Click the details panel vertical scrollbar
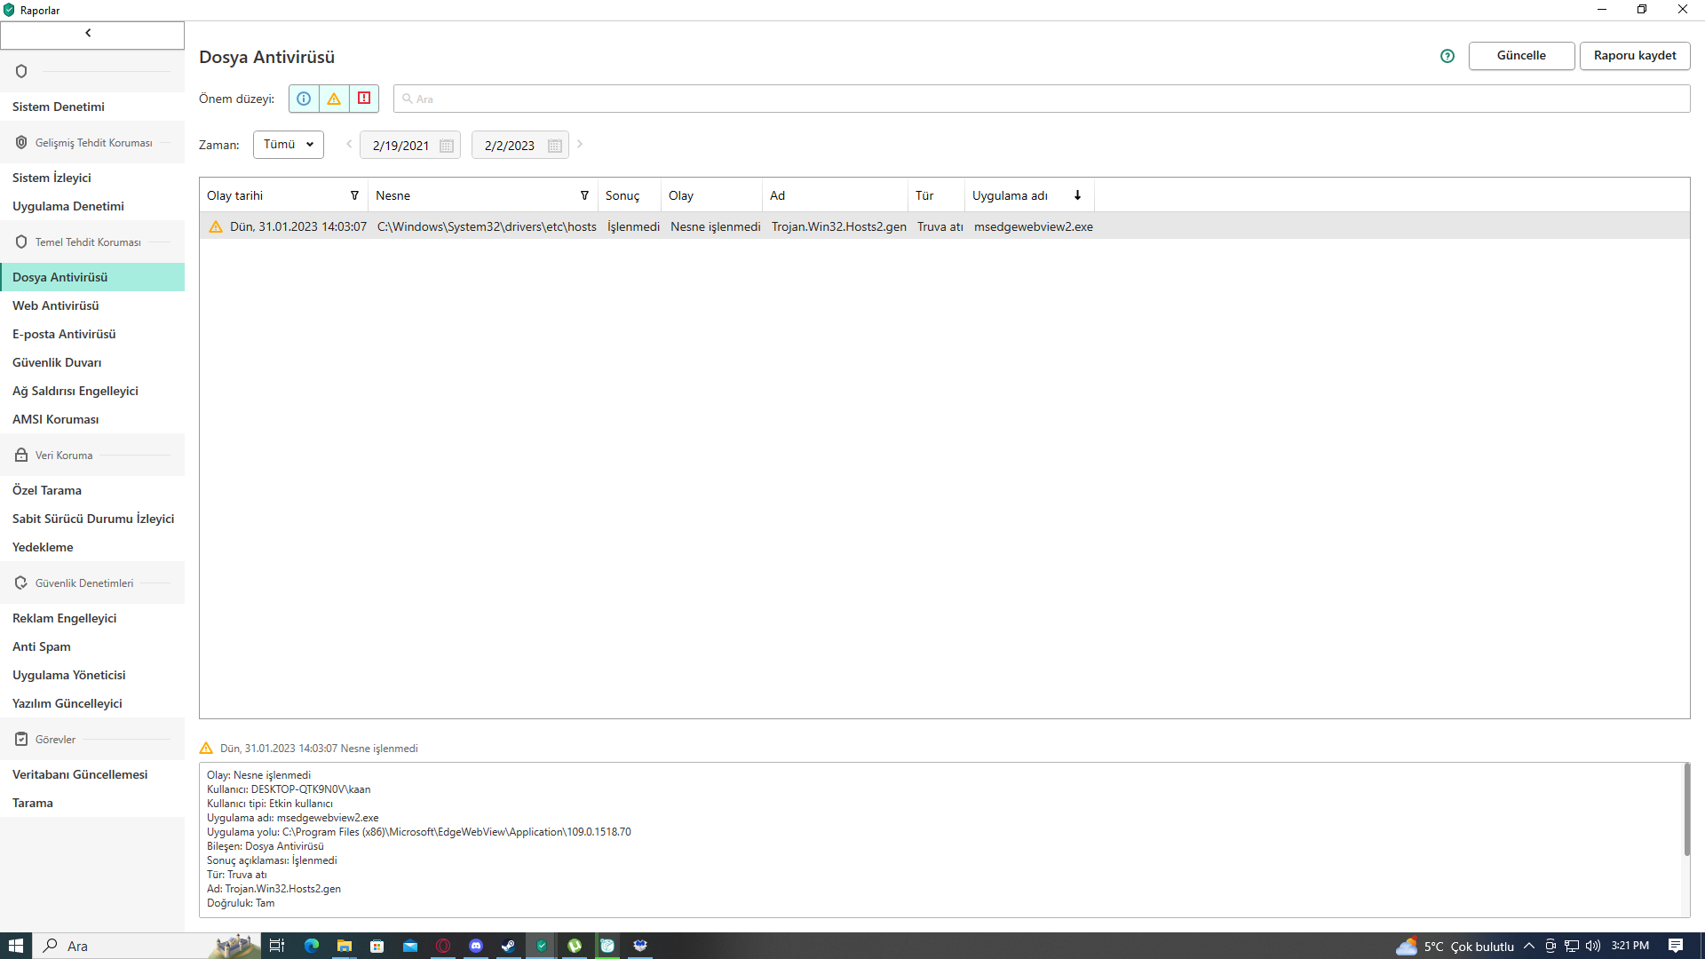 coord(1686,810)
